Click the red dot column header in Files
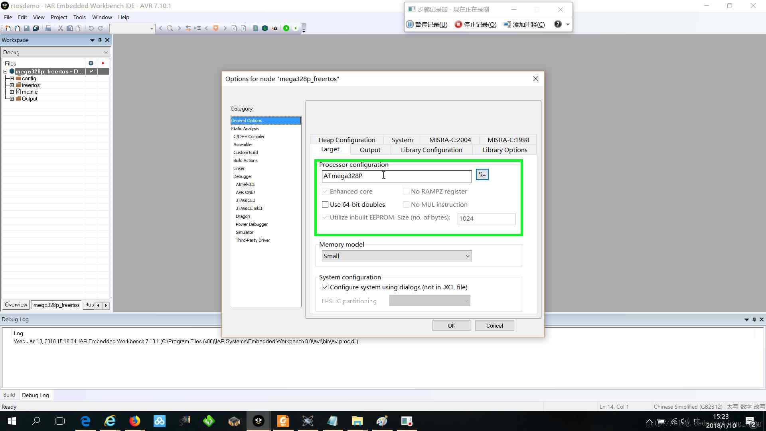This screenshot has height=431, width=766. pos(103,63)
